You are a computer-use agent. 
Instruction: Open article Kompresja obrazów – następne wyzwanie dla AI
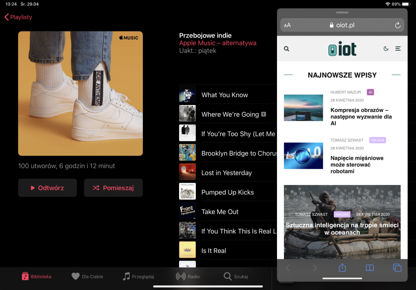coord(361,117)
